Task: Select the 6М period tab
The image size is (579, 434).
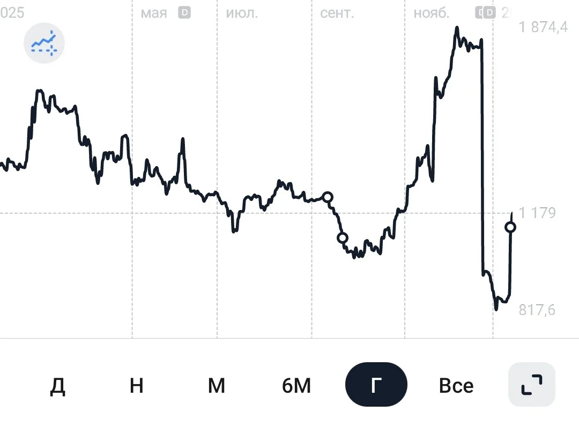Action: point(296,386)
